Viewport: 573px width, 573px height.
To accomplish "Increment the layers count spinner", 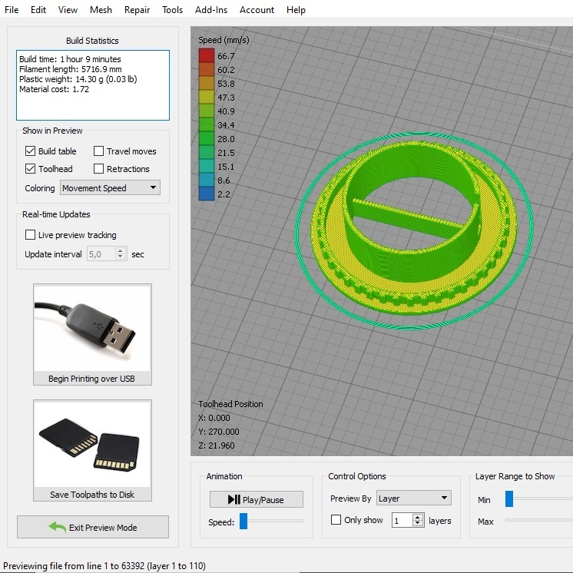I will 418,517.
